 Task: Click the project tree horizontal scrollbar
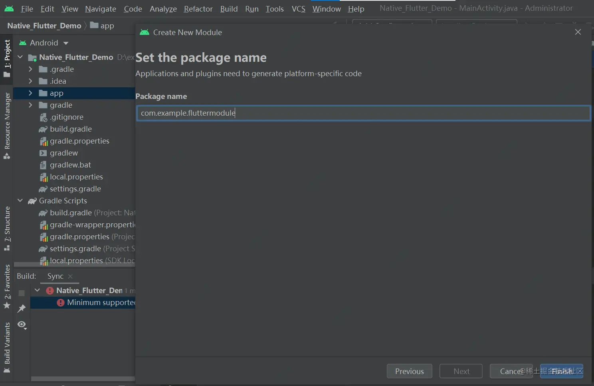(74, 264)
